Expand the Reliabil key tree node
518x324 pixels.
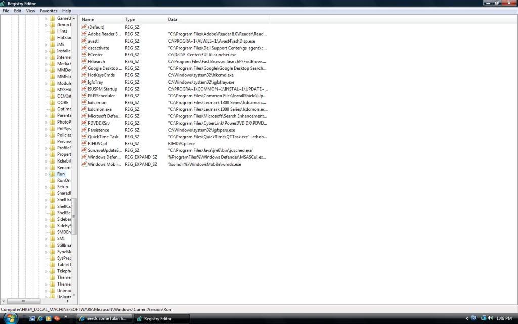click(x=46, y=161)
